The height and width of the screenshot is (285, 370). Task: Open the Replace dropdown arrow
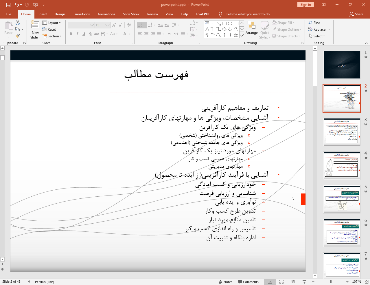point(329,30)
